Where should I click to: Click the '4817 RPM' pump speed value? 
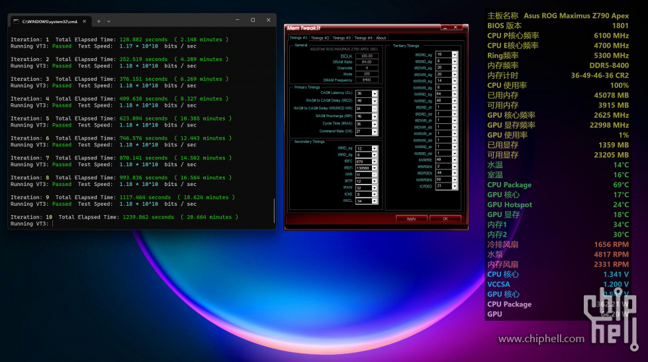coord(611,255)
